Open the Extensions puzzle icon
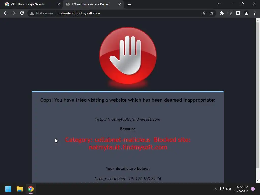 coord(222,13)
